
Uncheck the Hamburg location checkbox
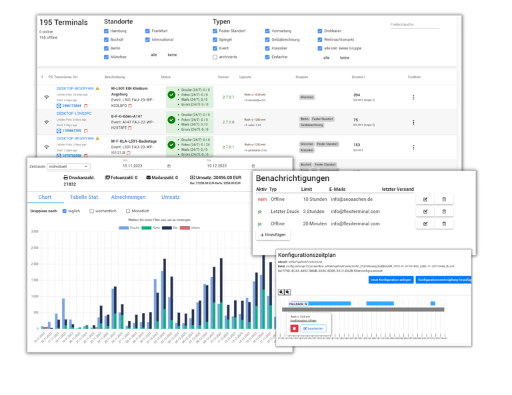pyautogui.click(x=106, y=31)
